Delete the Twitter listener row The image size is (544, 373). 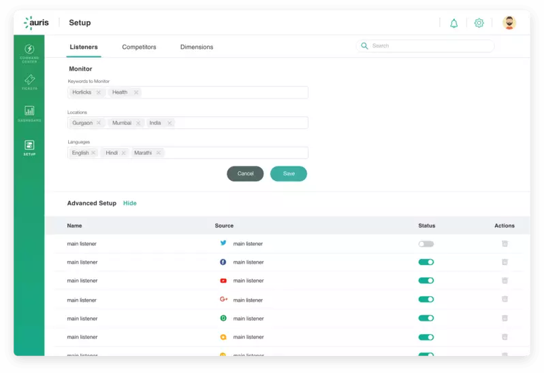505,244
